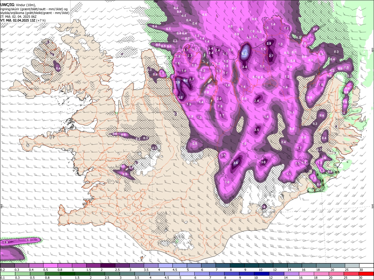Pick the dark purple swatch between 2 and 2.5 in upper legend
Image resolution: width=374 pixels, height=280 pixels.
pos(108,266)
